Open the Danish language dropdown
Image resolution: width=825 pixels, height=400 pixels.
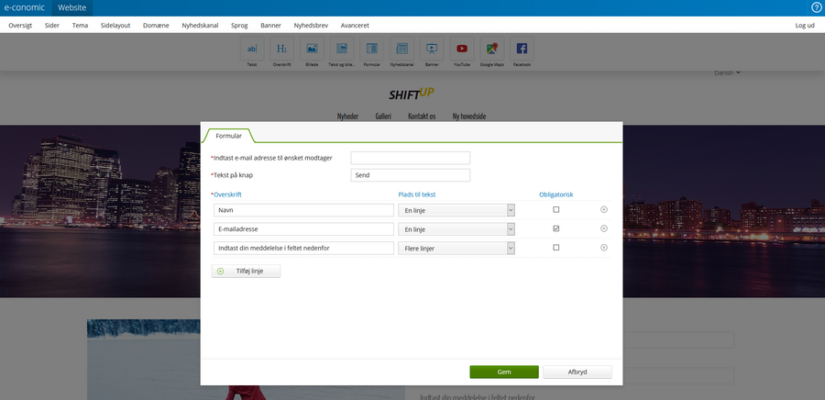coord(727,72)
